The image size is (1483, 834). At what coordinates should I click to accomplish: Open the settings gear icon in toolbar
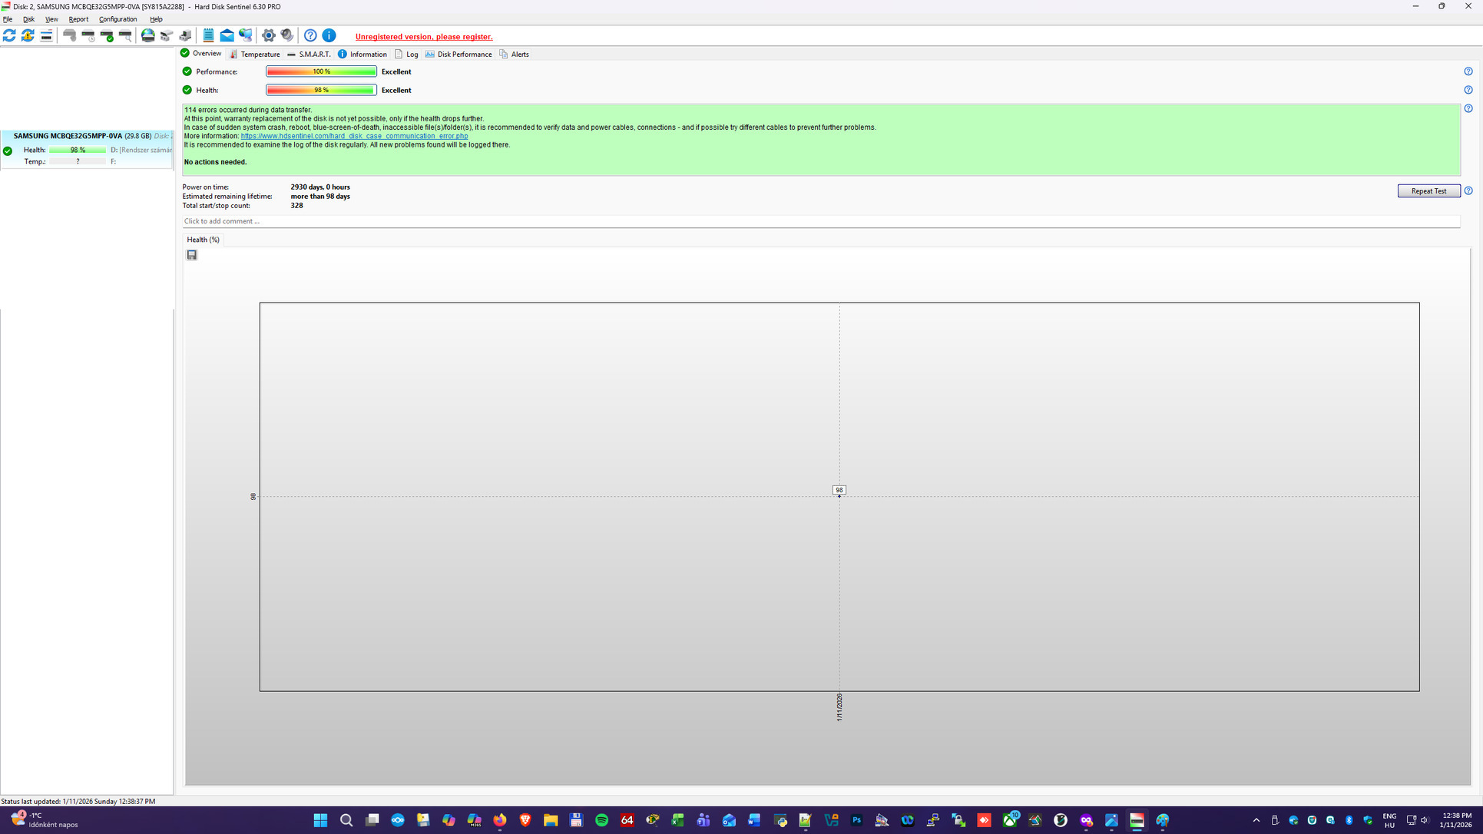(268, 35)
